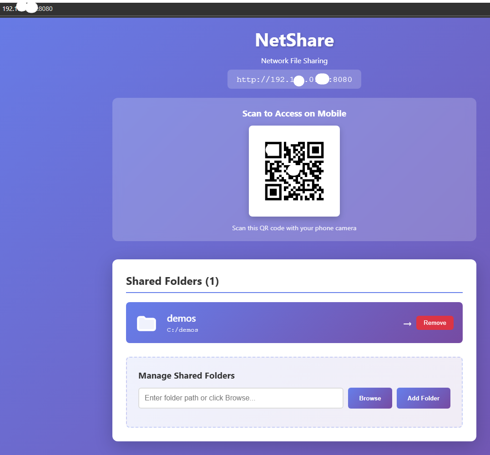
Task: Click the Network File Sharing subtitle
Action: click(x=294, y=61)
